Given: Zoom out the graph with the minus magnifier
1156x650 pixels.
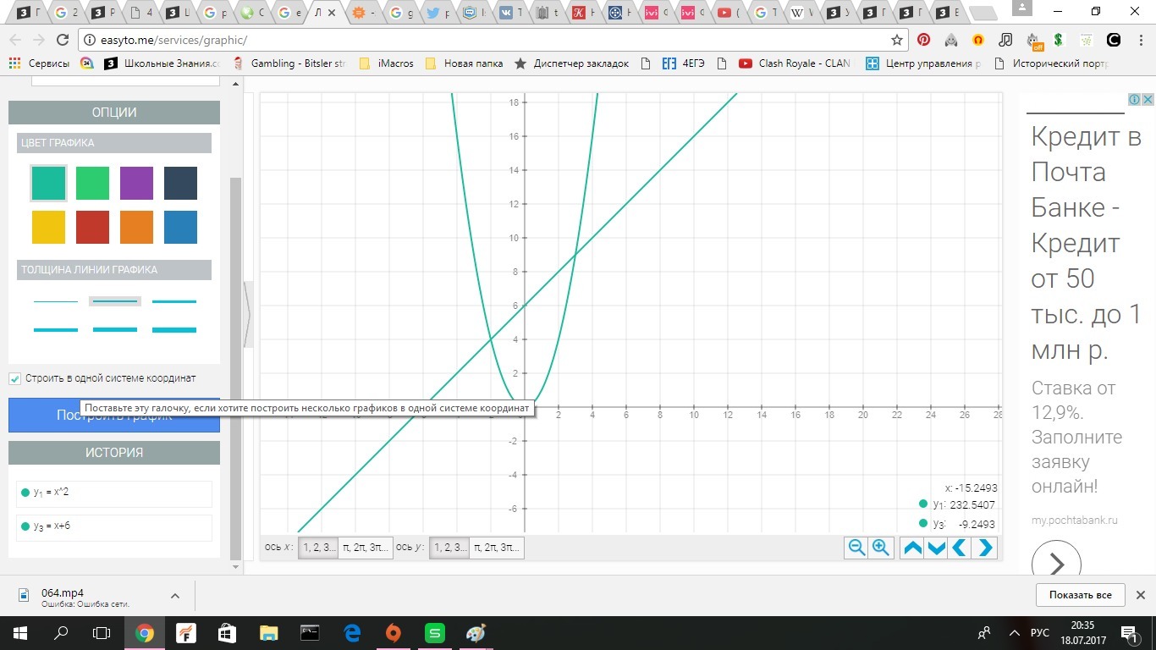Looking at the screenshot, I should [856, 548].
